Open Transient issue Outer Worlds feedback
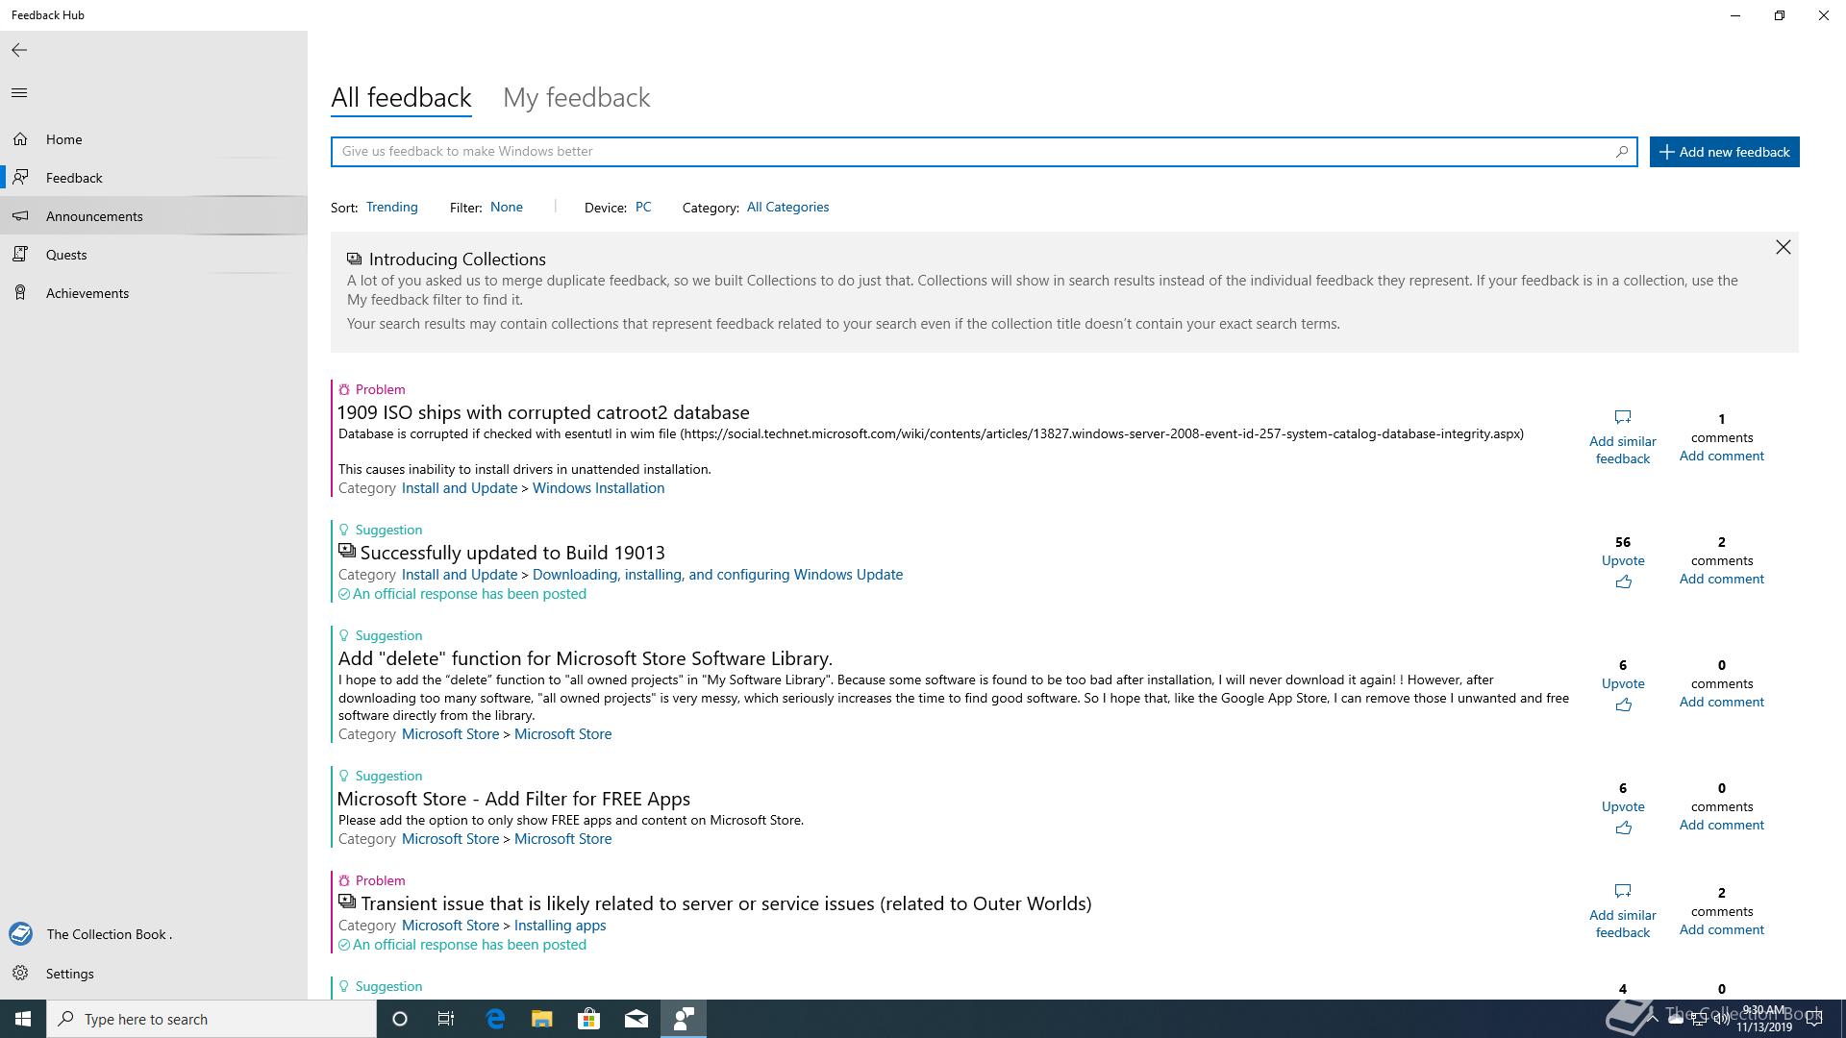Image resolution: width=1846 pixels, height=1038 pixels. tap(726, 903)
